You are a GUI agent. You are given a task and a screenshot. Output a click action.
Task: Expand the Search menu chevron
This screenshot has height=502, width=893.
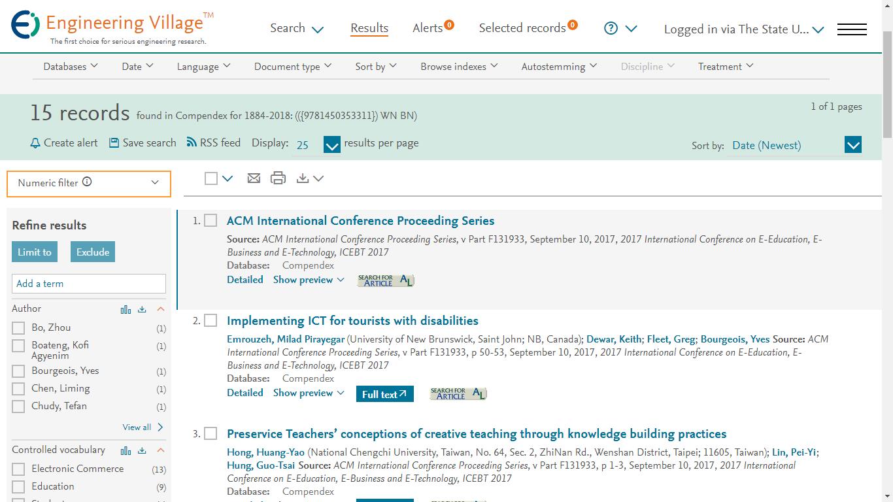(318, 29)
